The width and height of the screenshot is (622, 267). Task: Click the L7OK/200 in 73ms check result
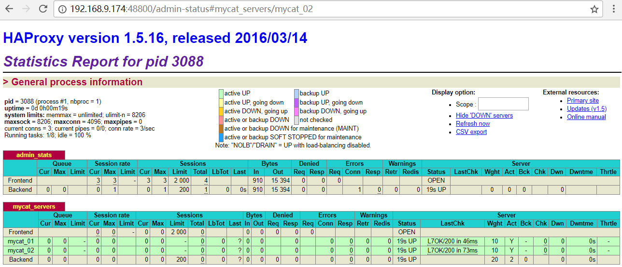coord(452,250)
